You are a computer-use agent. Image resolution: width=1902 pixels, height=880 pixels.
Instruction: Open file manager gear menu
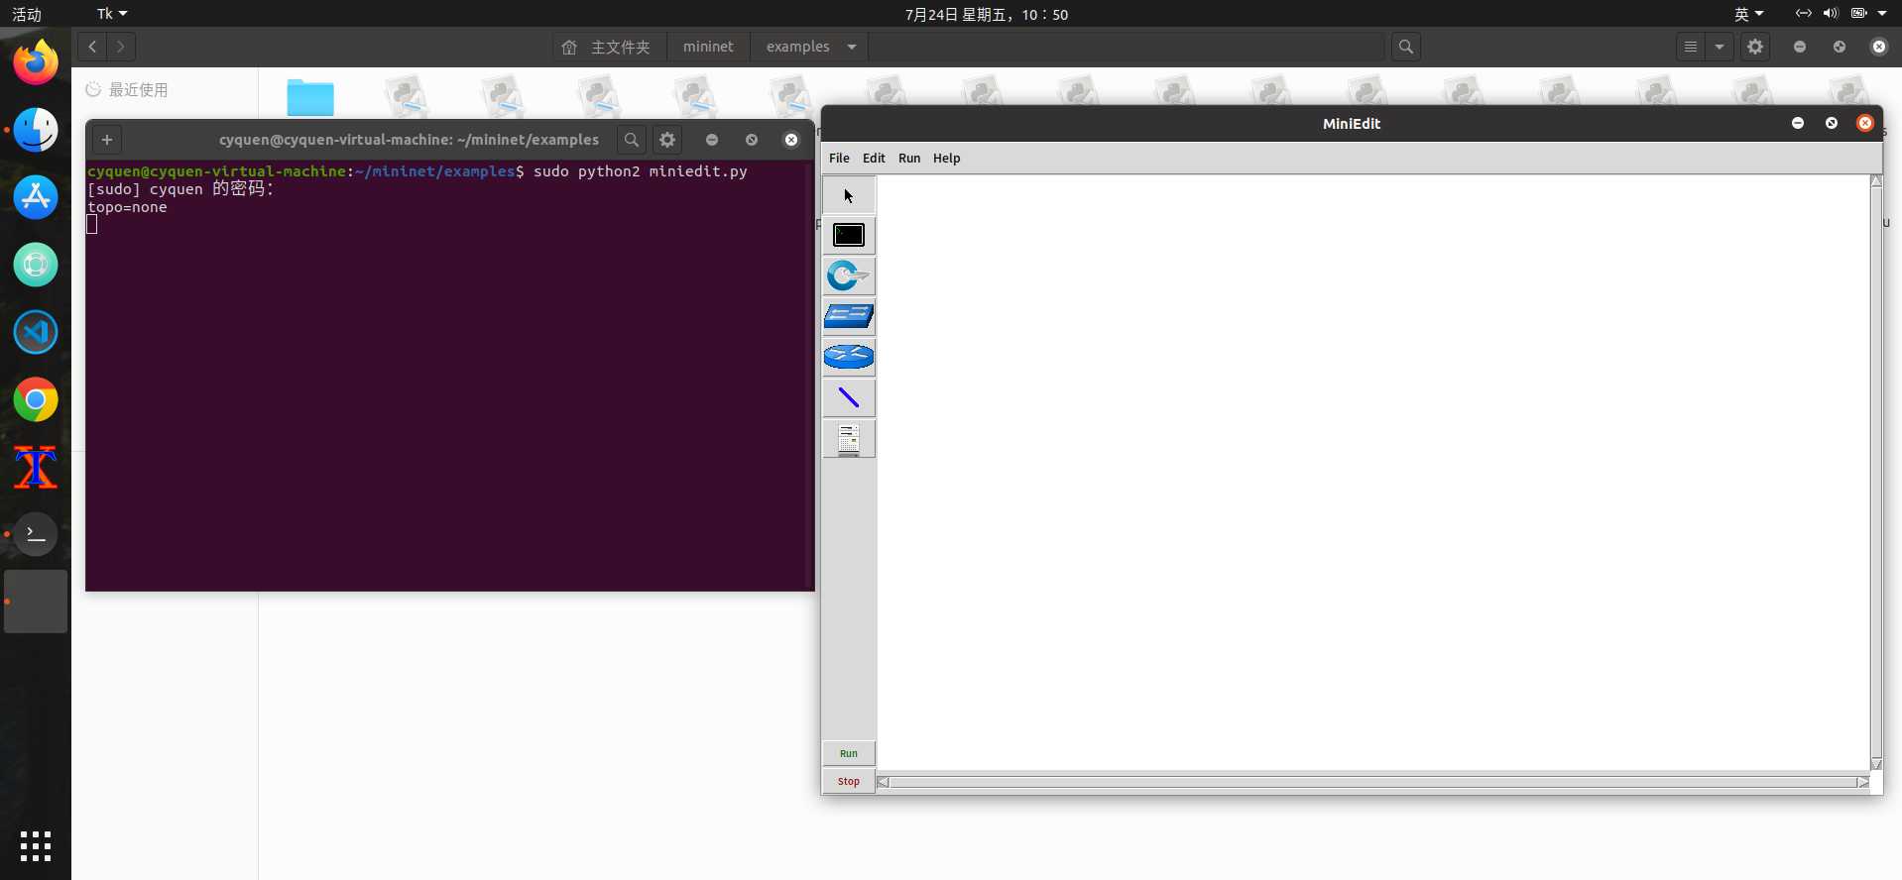point(1755,47)
